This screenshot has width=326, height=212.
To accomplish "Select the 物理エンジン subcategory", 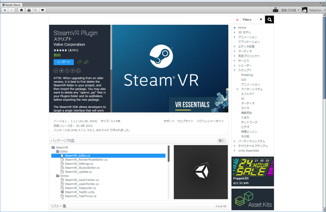I will pos(249,132).
